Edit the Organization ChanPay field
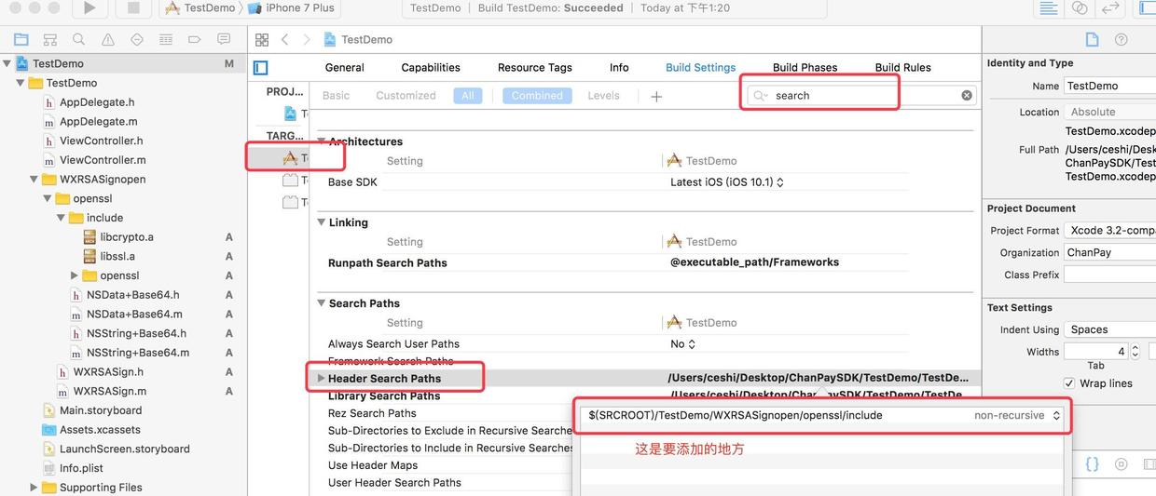 pyautogui.click(x=1109, y=252)
